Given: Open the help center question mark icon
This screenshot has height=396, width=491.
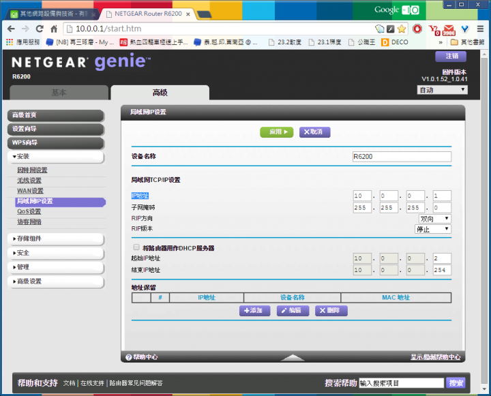Looking at the screenshot, I should pyautogui.click(x=129, y=357).
